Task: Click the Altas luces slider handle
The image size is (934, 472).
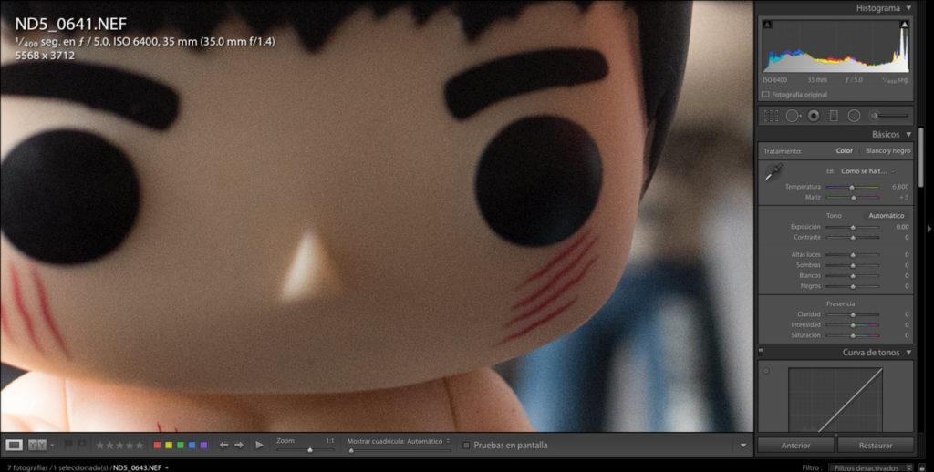Action: tap(853, 255)
